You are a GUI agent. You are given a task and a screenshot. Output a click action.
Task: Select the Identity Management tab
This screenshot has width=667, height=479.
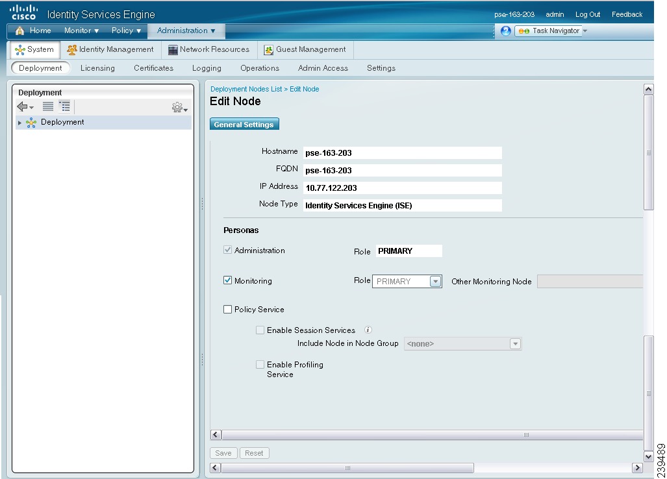coord(110,49)
